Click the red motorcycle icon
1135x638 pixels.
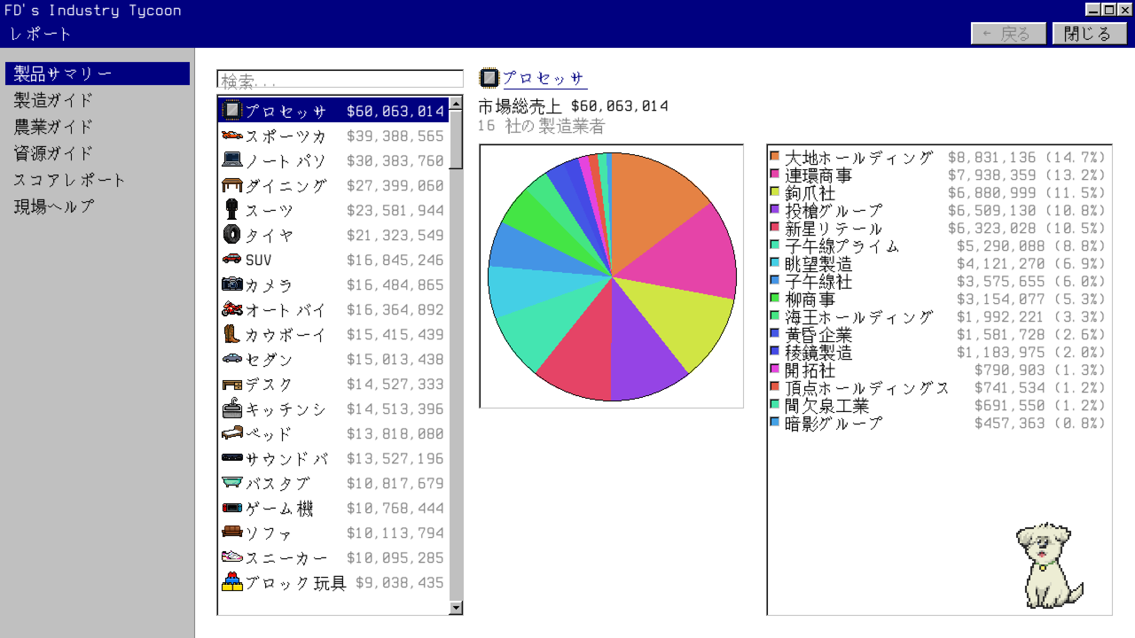coord(232,309)
